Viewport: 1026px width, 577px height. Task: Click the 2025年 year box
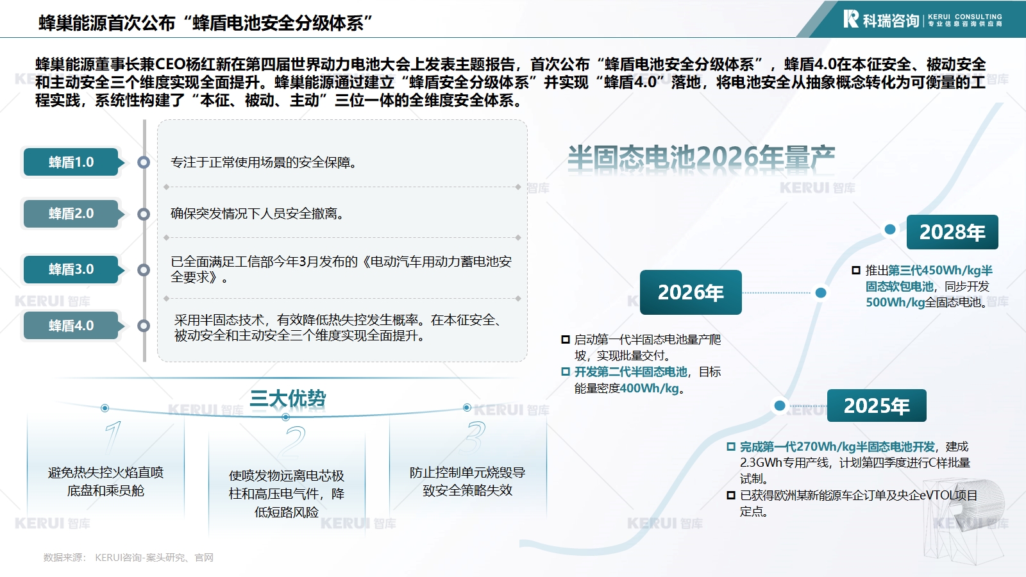[x=876, y=406]
